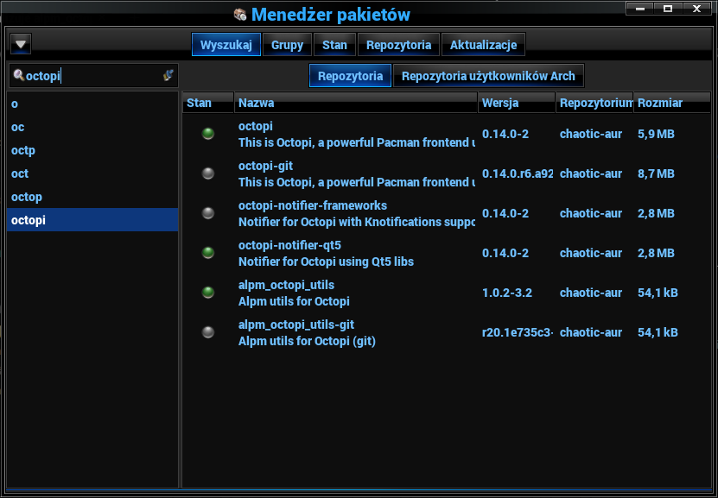Select Repozytoria użytkowników Arch button
The height and width of the screenshot is (498, 718).
(x=488, y=75)
